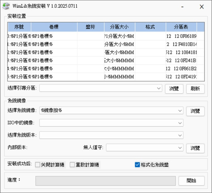Select partition row with F4810B14

tap(106, 44)
